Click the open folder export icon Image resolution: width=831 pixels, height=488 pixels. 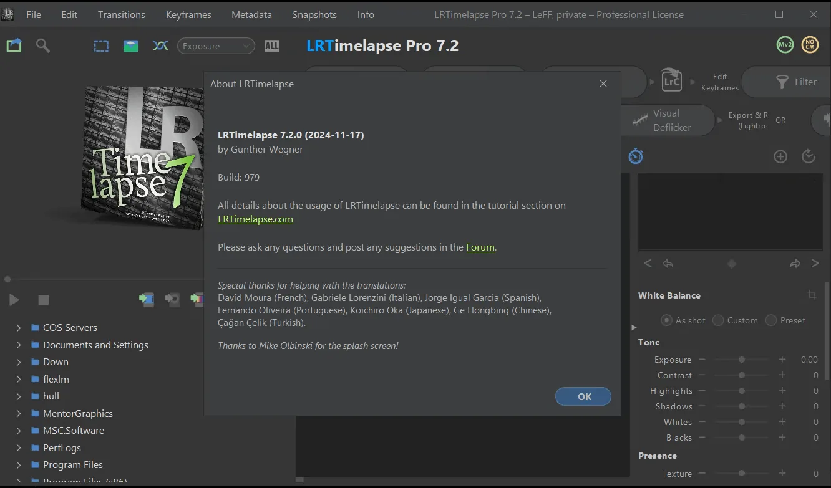click(14, 45)
